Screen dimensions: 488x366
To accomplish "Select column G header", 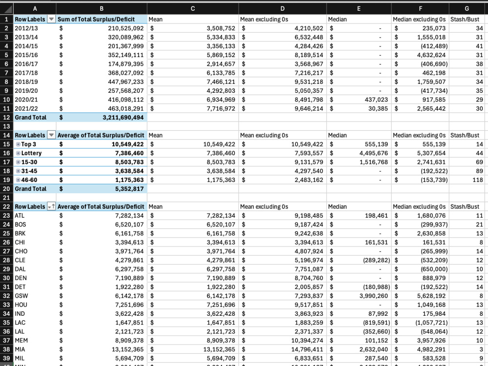I will [467, 8].
